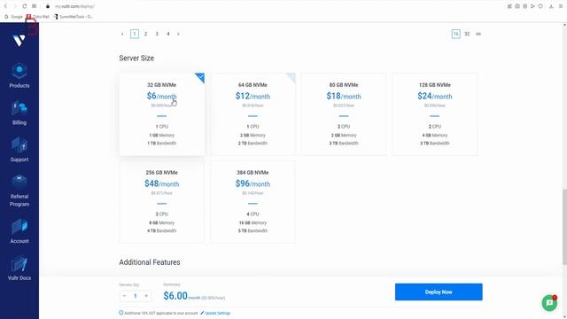The width and height of the screenshot is (567, 319).
Task: Select the 384 GB NVMe $96/month plan
Action: (252, 202)
